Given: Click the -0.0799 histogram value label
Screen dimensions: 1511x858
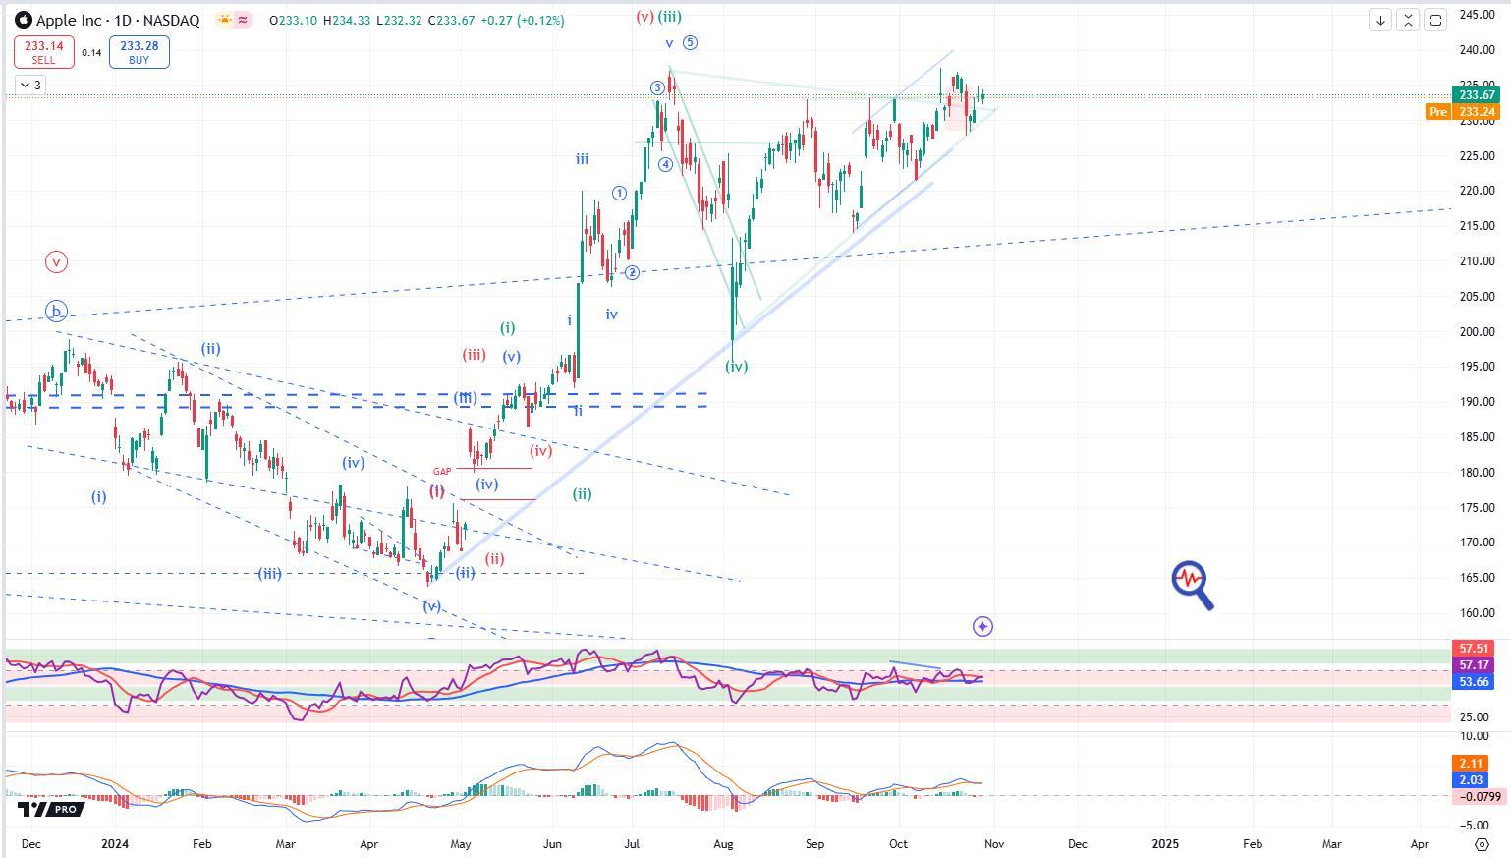Looking at the screenshot, I should [1479, 797].
